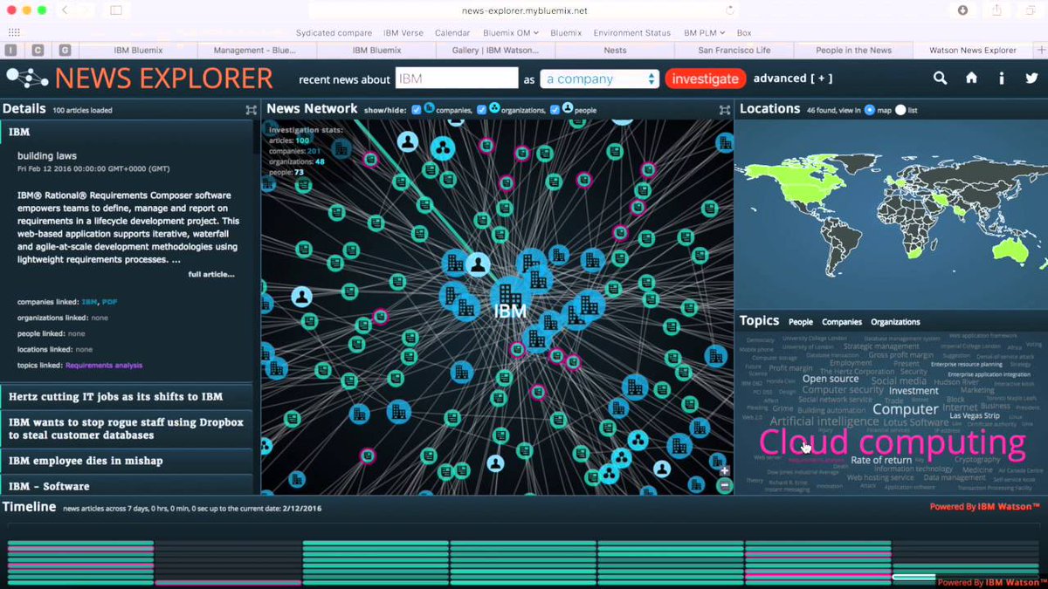
Task: Select the first day column in the timeline
Action: pos(81,563)
